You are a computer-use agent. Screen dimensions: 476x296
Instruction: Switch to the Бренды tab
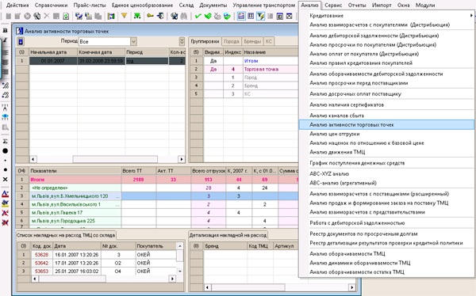click(252, 41)
